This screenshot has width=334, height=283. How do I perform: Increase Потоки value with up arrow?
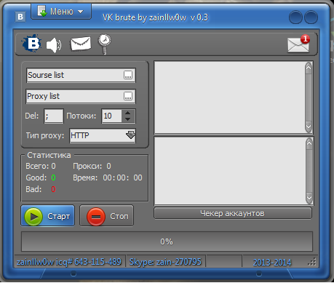pyautogui.click(x=127, y=113)
